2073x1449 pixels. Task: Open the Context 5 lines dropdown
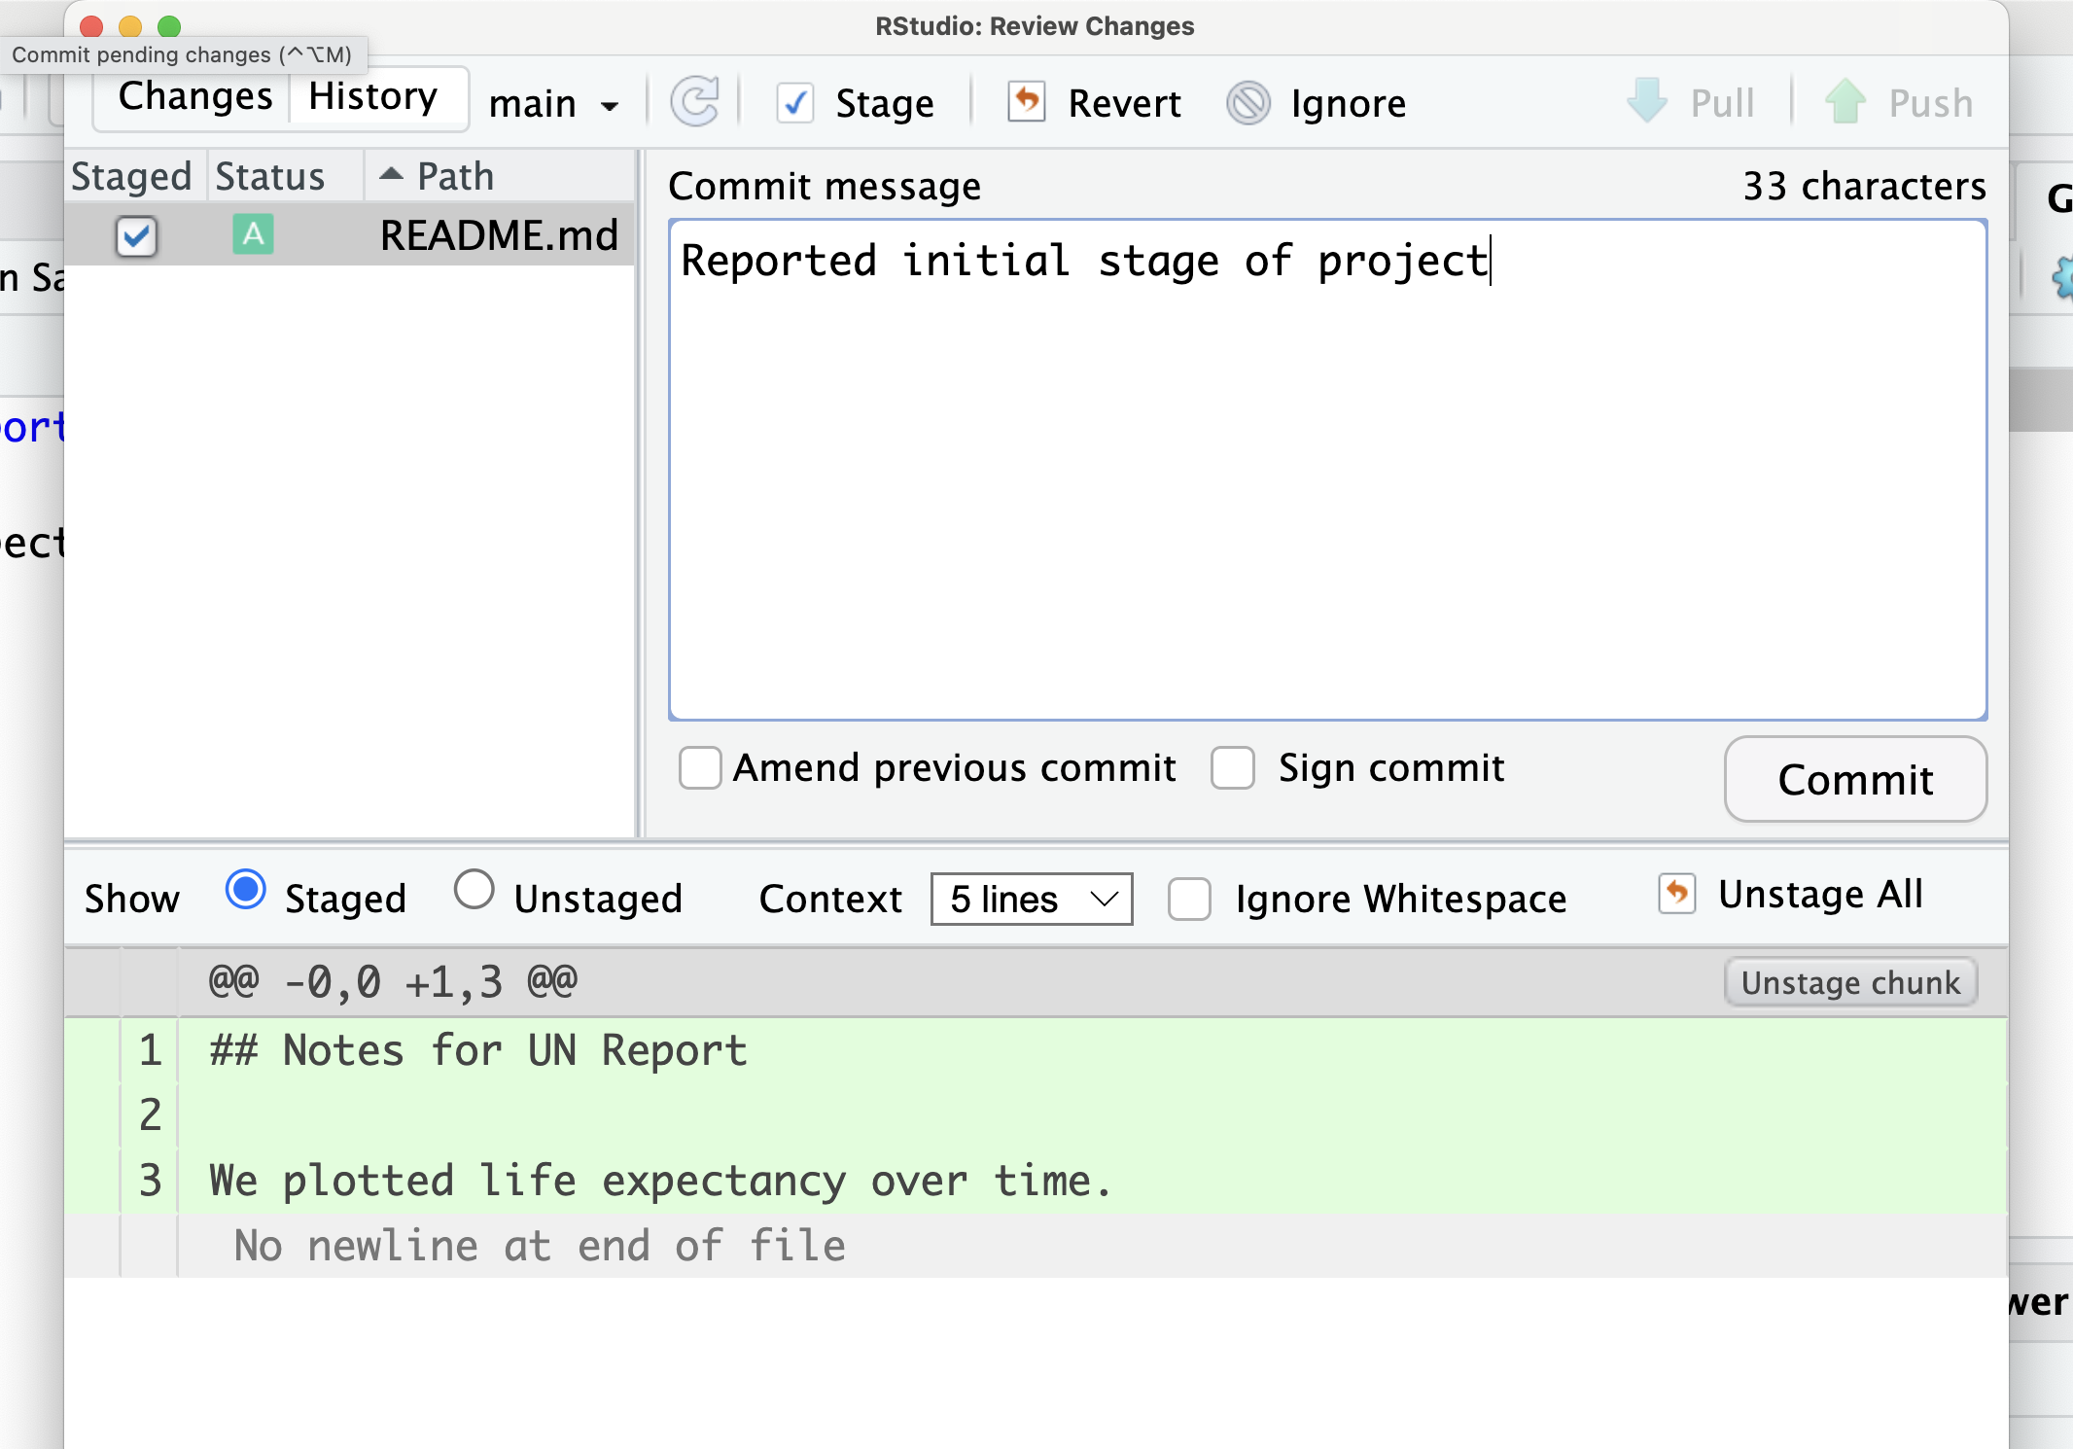point(1032,899)
